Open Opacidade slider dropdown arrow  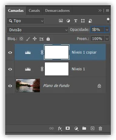107,30
